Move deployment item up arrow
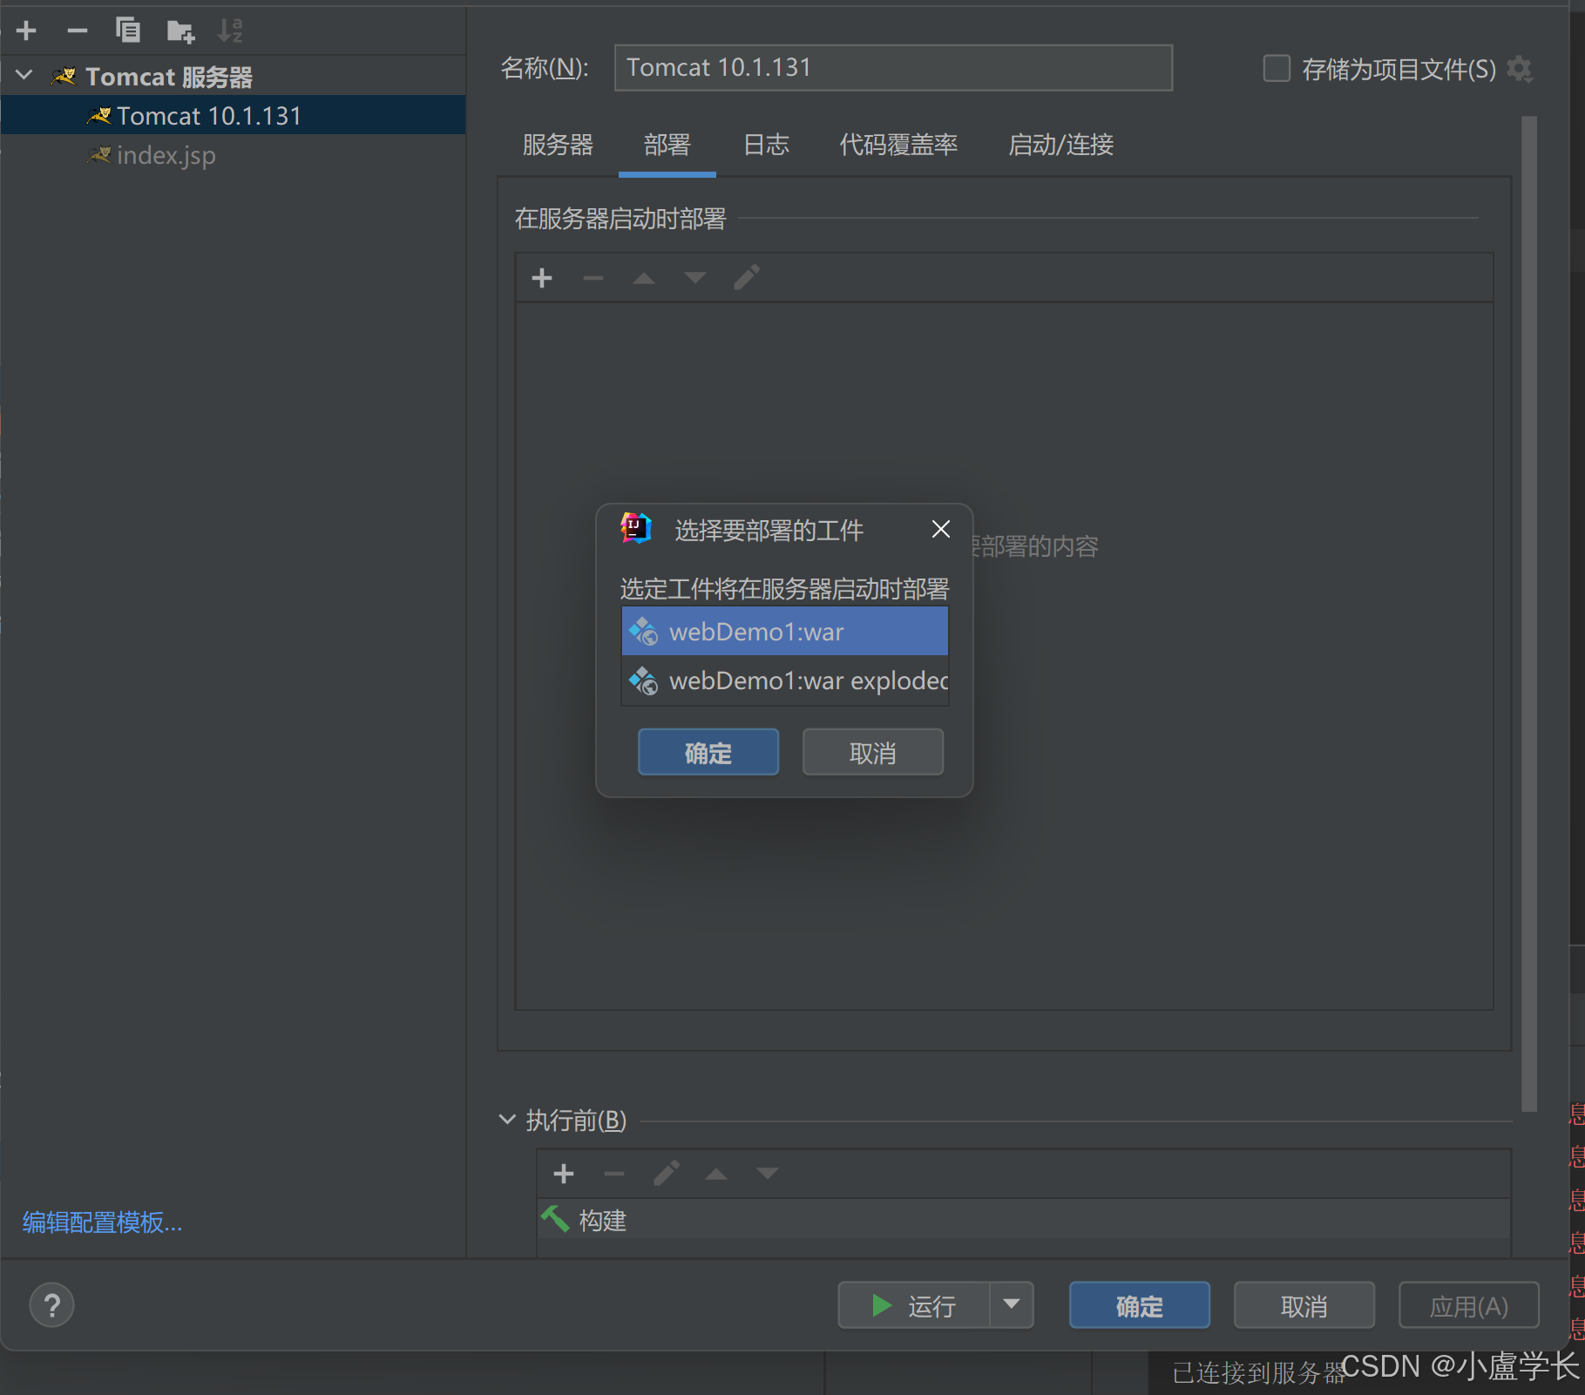Image resolution: width=1585 pixels, height=1395 pixels. click(644, 278)
